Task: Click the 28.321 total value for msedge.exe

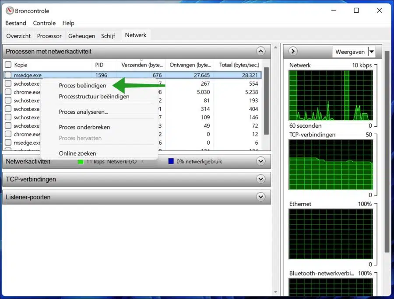Action: (250, 75)
